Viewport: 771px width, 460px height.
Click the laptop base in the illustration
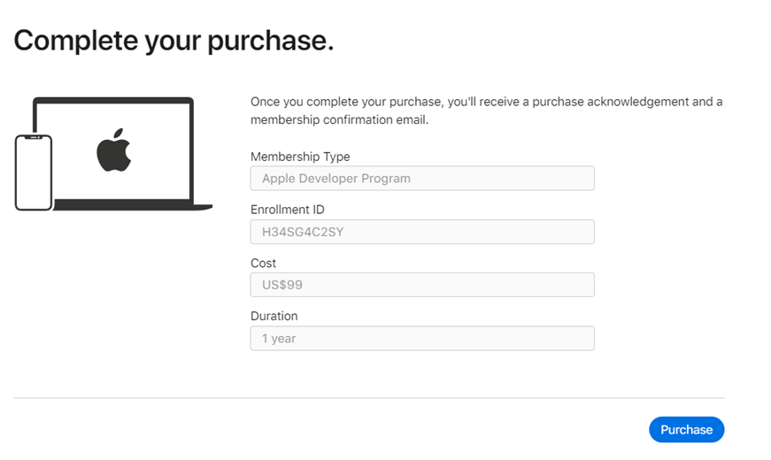133,207
